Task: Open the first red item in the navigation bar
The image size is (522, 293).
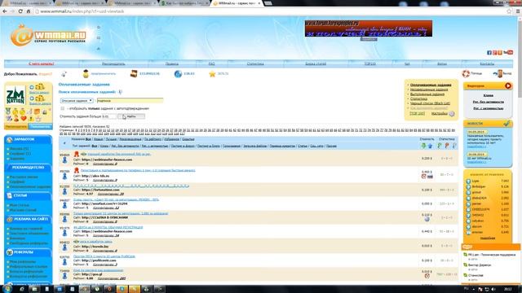Action: (42, 63)
